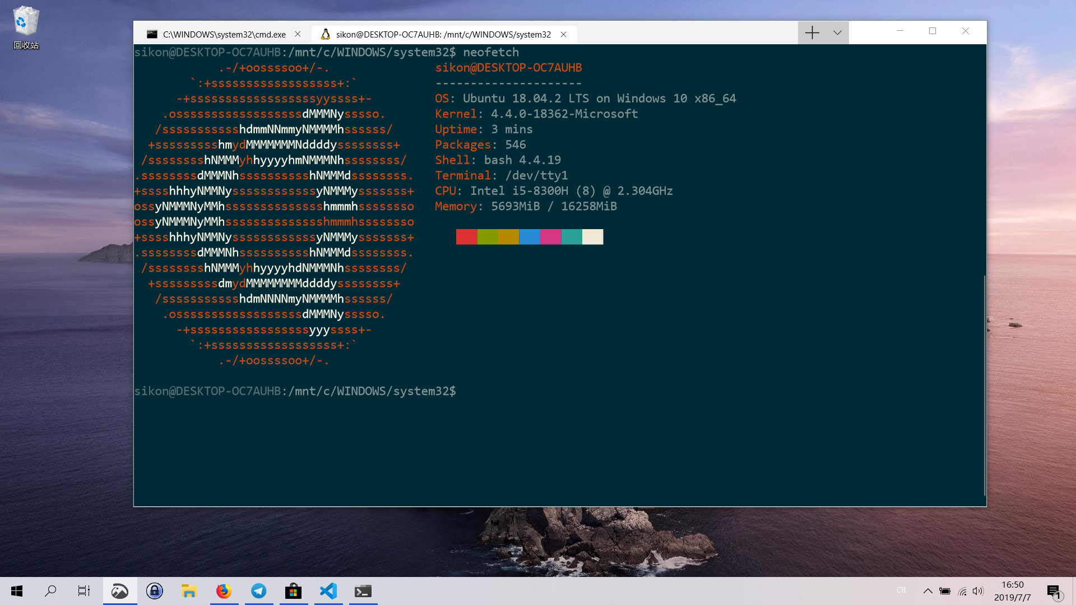Click the red color block in neofetch
This screenshot has width=1076, height=605.
(466, 237)
